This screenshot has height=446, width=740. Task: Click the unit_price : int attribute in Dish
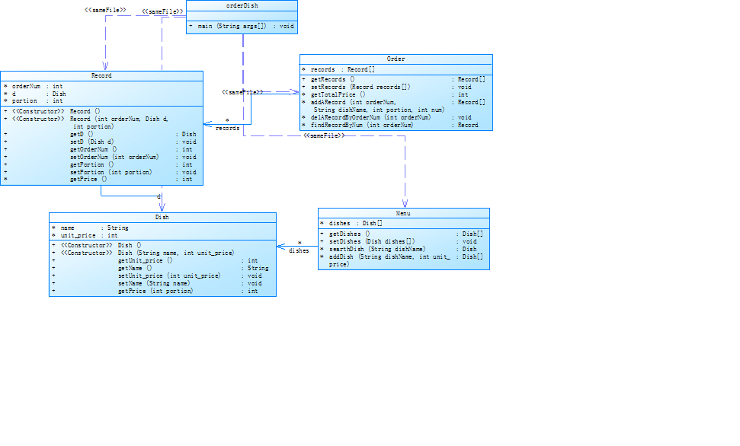[x=85, y=235]
